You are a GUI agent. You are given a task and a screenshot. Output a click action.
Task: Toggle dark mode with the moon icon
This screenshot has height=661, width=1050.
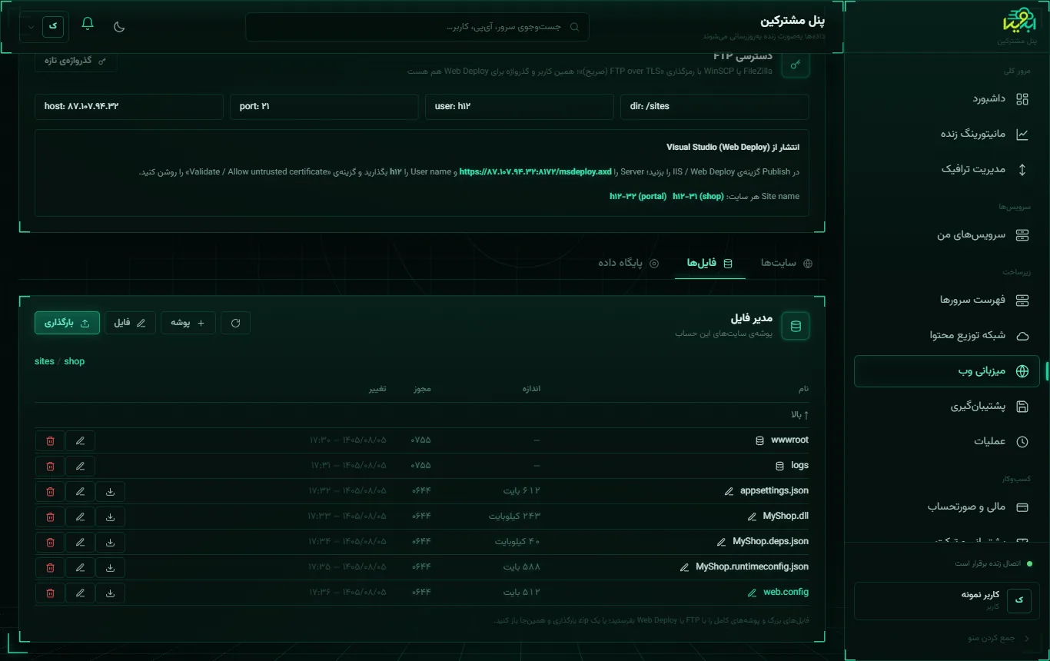click(x=119, y=26)
